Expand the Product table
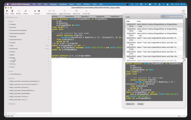The height and width of the screenshot is (120, 191). (x=9, y=52)
